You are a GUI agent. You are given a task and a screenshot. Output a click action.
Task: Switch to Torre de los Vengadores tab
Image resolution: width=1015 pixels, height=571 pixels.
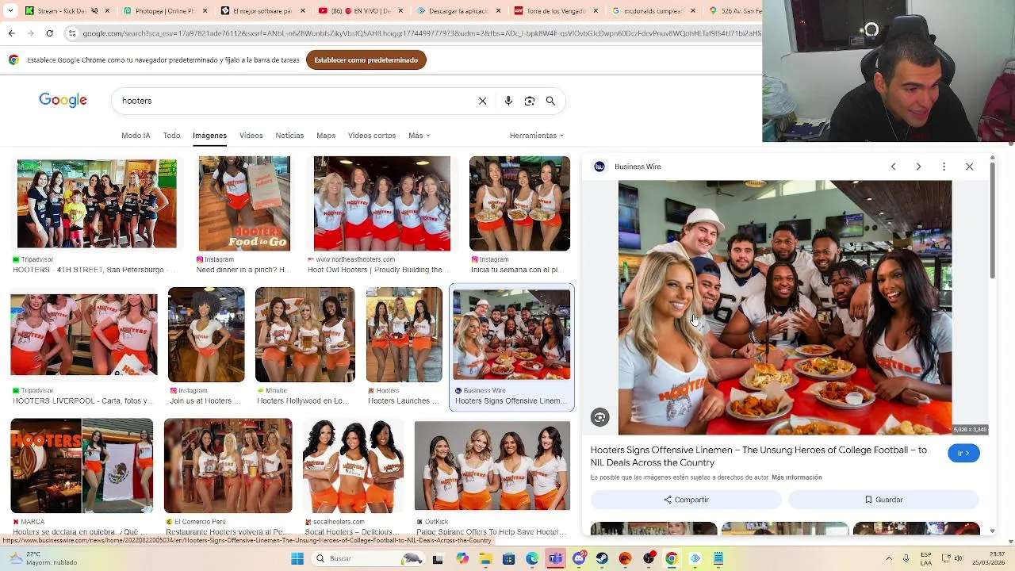556,11
